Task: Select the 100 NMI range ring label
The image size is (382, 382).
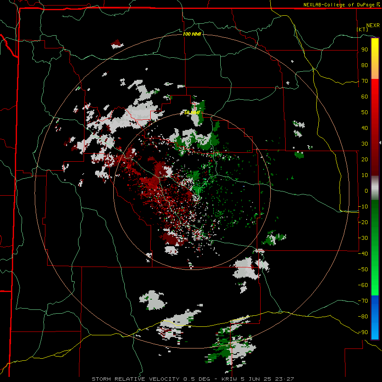Action: click(192, 34)
